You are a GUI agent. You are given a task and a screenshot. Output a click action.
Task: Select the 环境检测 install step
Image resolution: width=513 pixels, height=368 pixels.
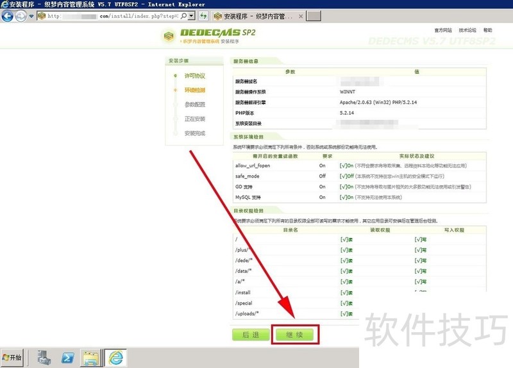point(195,90)
